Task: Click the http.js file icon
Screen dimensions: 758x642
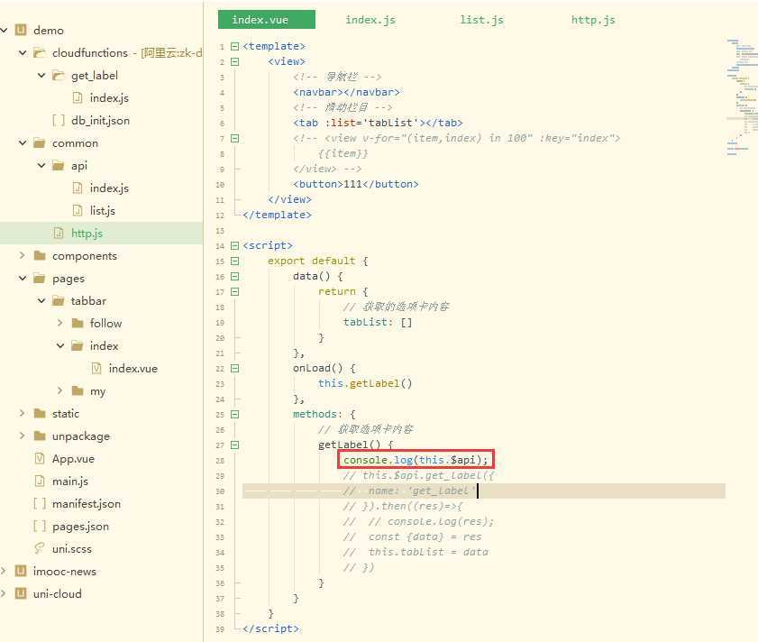Action: point(59,234)
